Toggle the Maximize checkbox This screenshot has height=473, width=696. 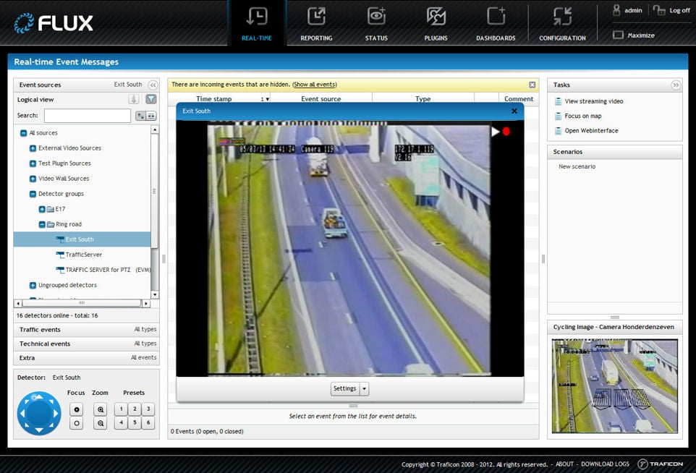point(618,35)
